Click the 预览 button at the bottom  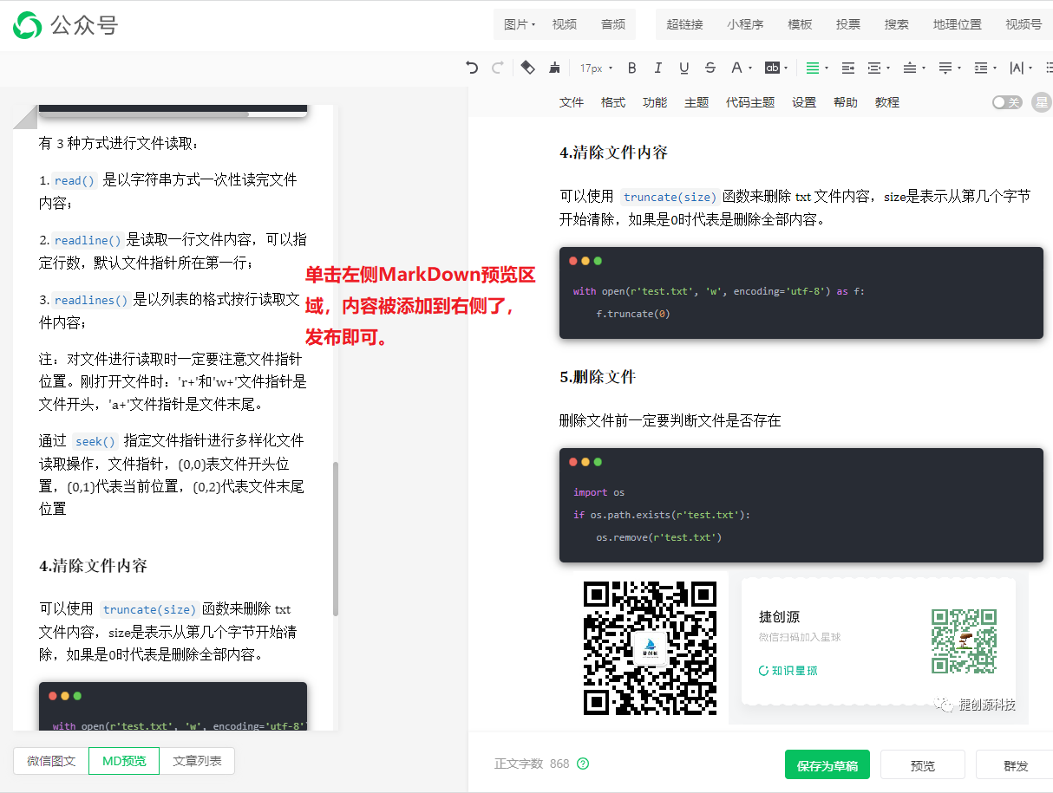pos(923,765)
